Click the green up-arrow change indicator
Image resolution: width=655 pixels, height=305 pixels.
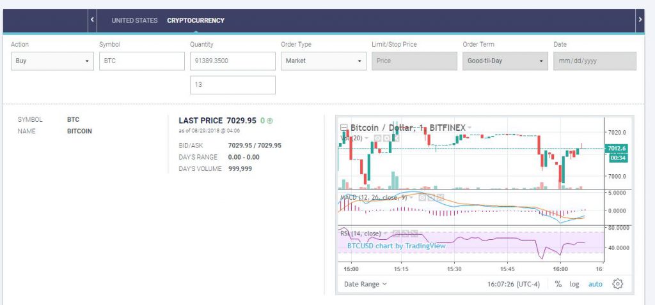click(x=270, y=121)
